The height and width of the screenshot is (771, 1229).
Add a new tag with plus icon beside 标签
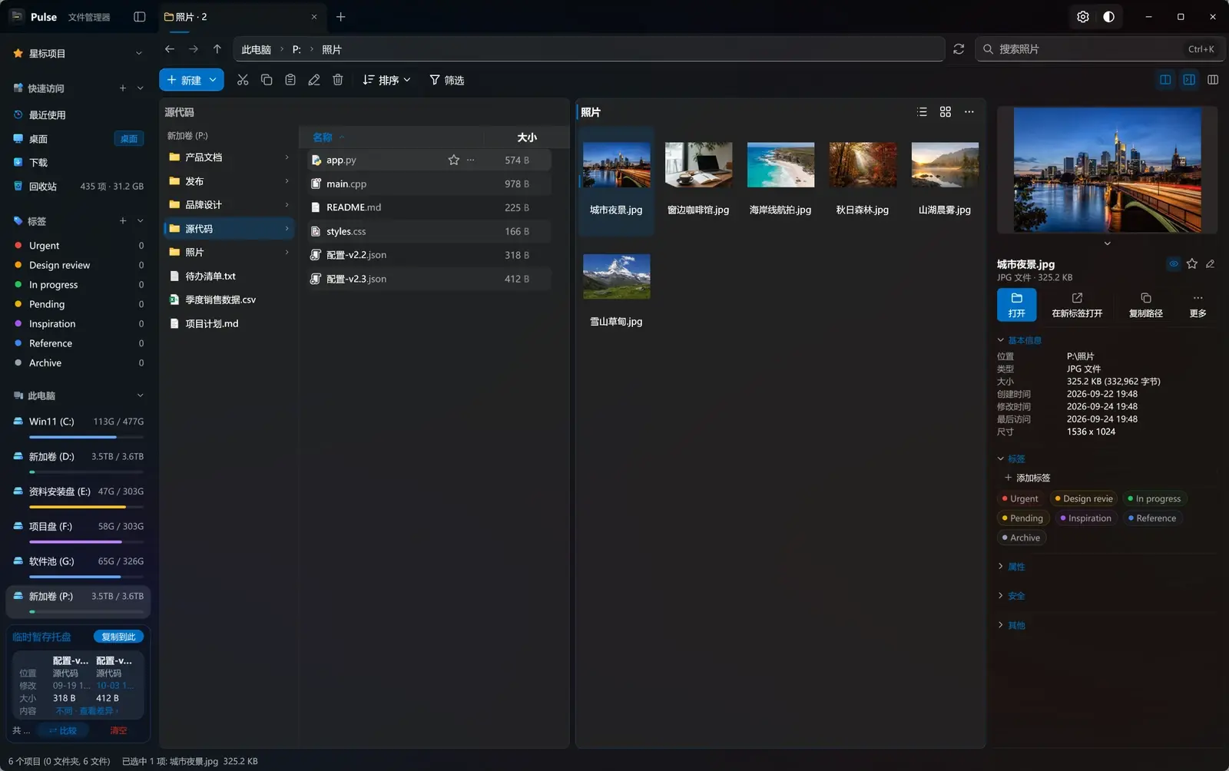click(x=123, y=221)
